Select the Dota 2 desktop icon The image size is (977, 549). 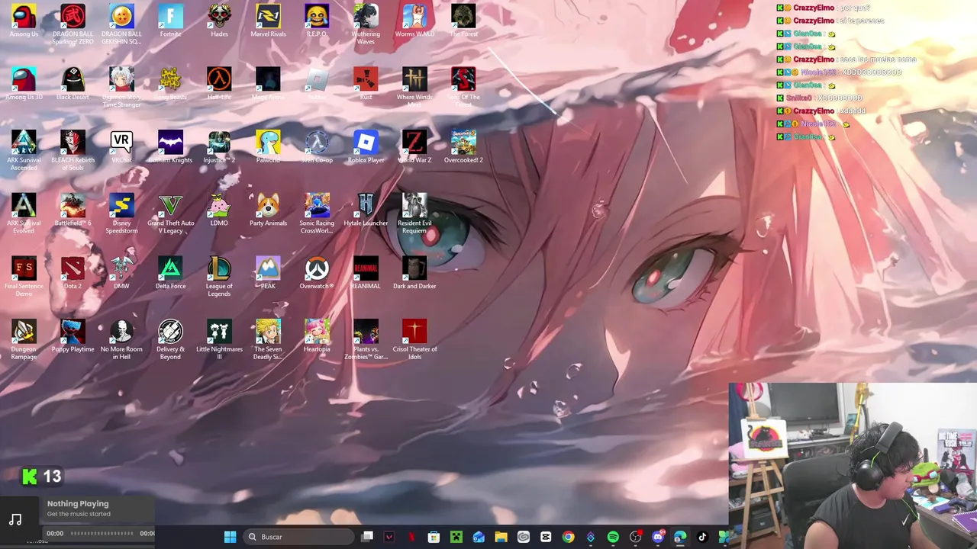(73, 274)
